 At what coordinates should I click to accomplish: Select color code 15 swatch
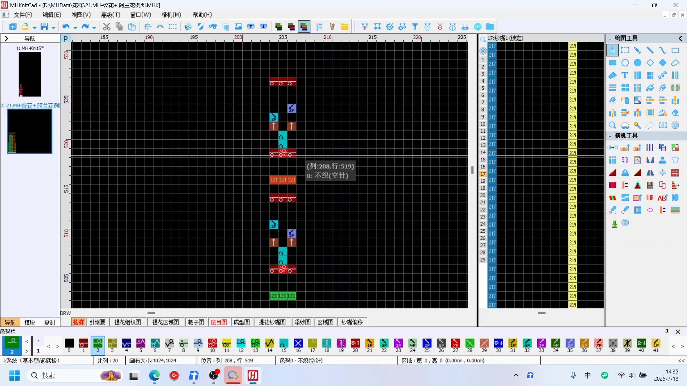[x=284, y=343]
